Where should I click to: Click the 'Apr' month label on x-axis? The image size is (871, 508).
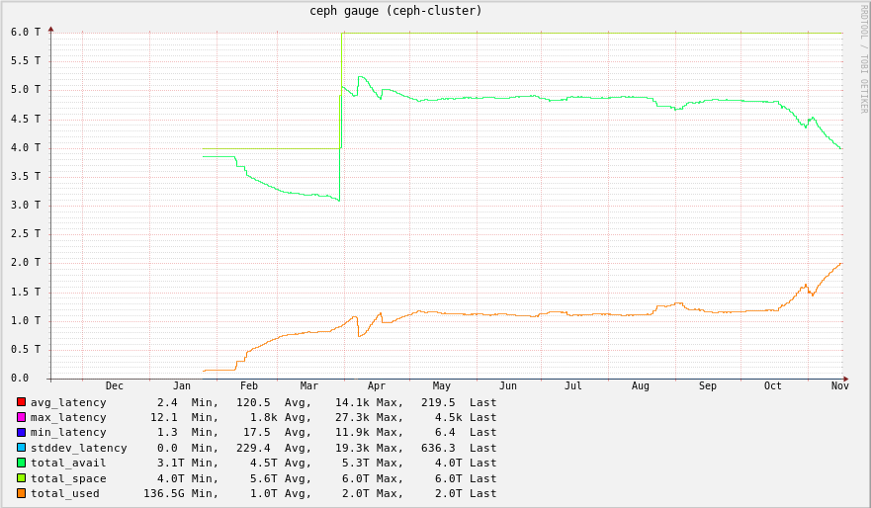[x=377, y=386]
